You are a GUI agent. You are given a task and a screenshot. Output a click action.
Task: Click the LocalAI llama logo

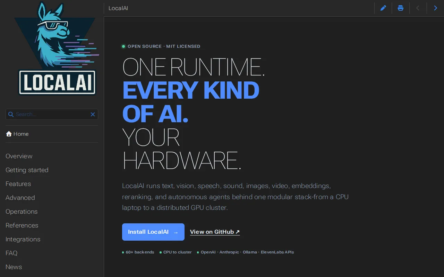tap(57, 48)
